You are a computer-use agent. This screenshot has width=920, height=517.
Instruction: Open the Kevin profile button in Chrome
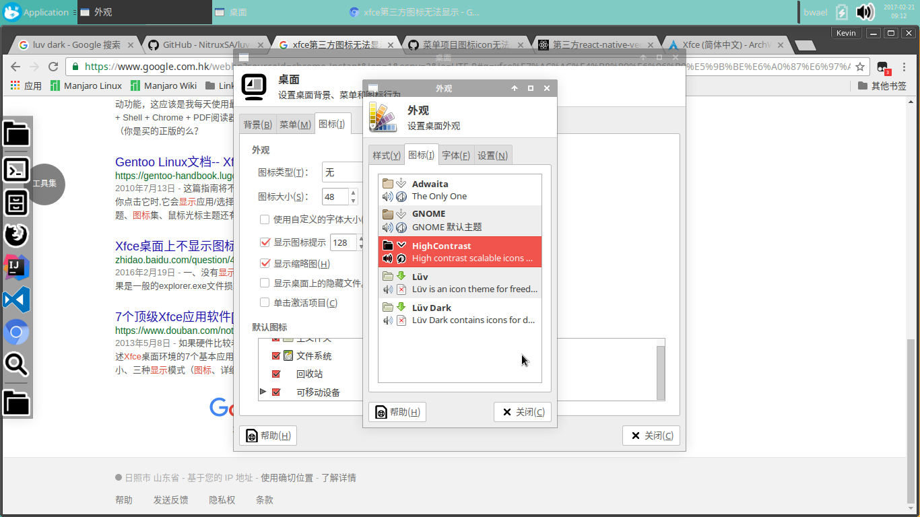pos(846,33)
